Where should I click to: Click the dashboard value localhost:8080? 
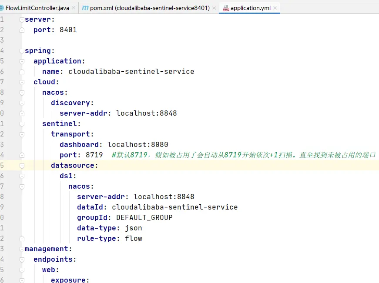138,144
